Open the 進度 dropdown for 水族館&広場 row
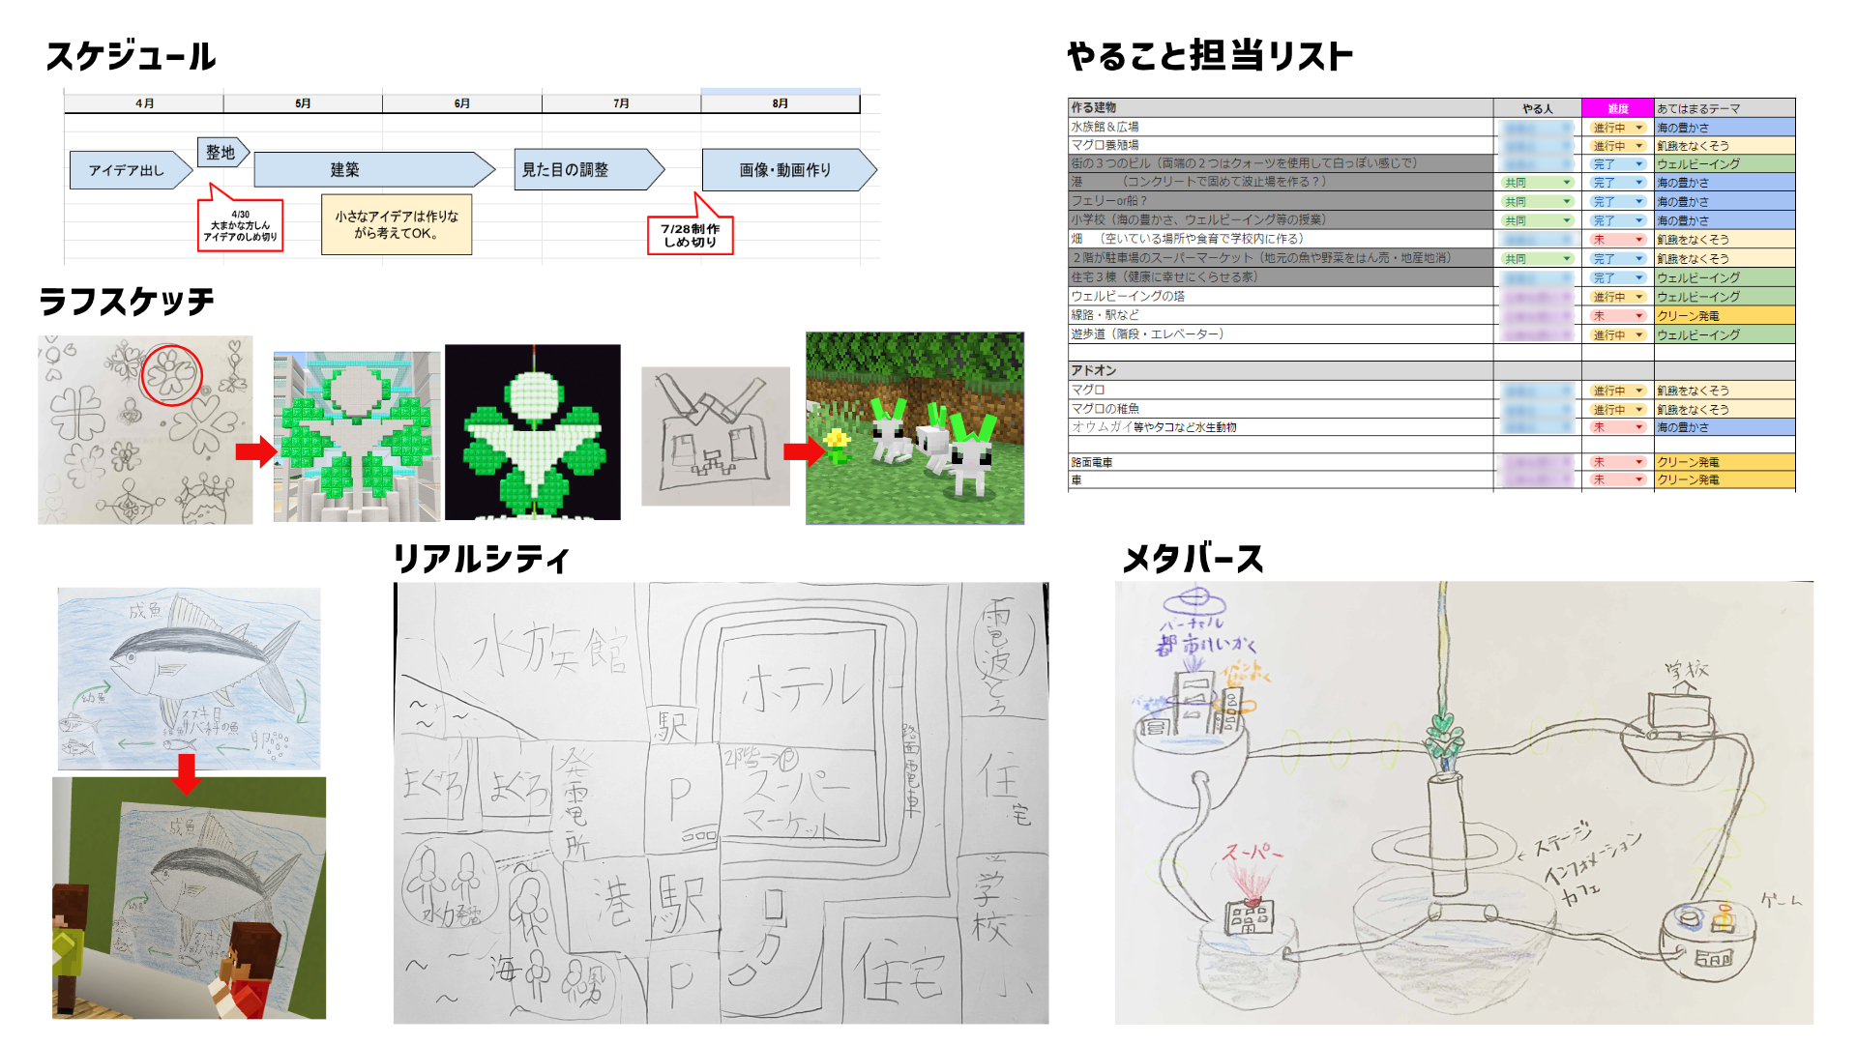The width and height of the screenshot is (1857, 1044). click(1618, 128)
